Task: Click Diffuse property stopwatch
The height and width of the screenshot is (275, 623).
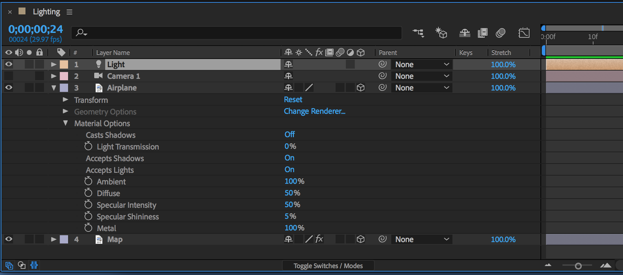Action: point(88,193)
